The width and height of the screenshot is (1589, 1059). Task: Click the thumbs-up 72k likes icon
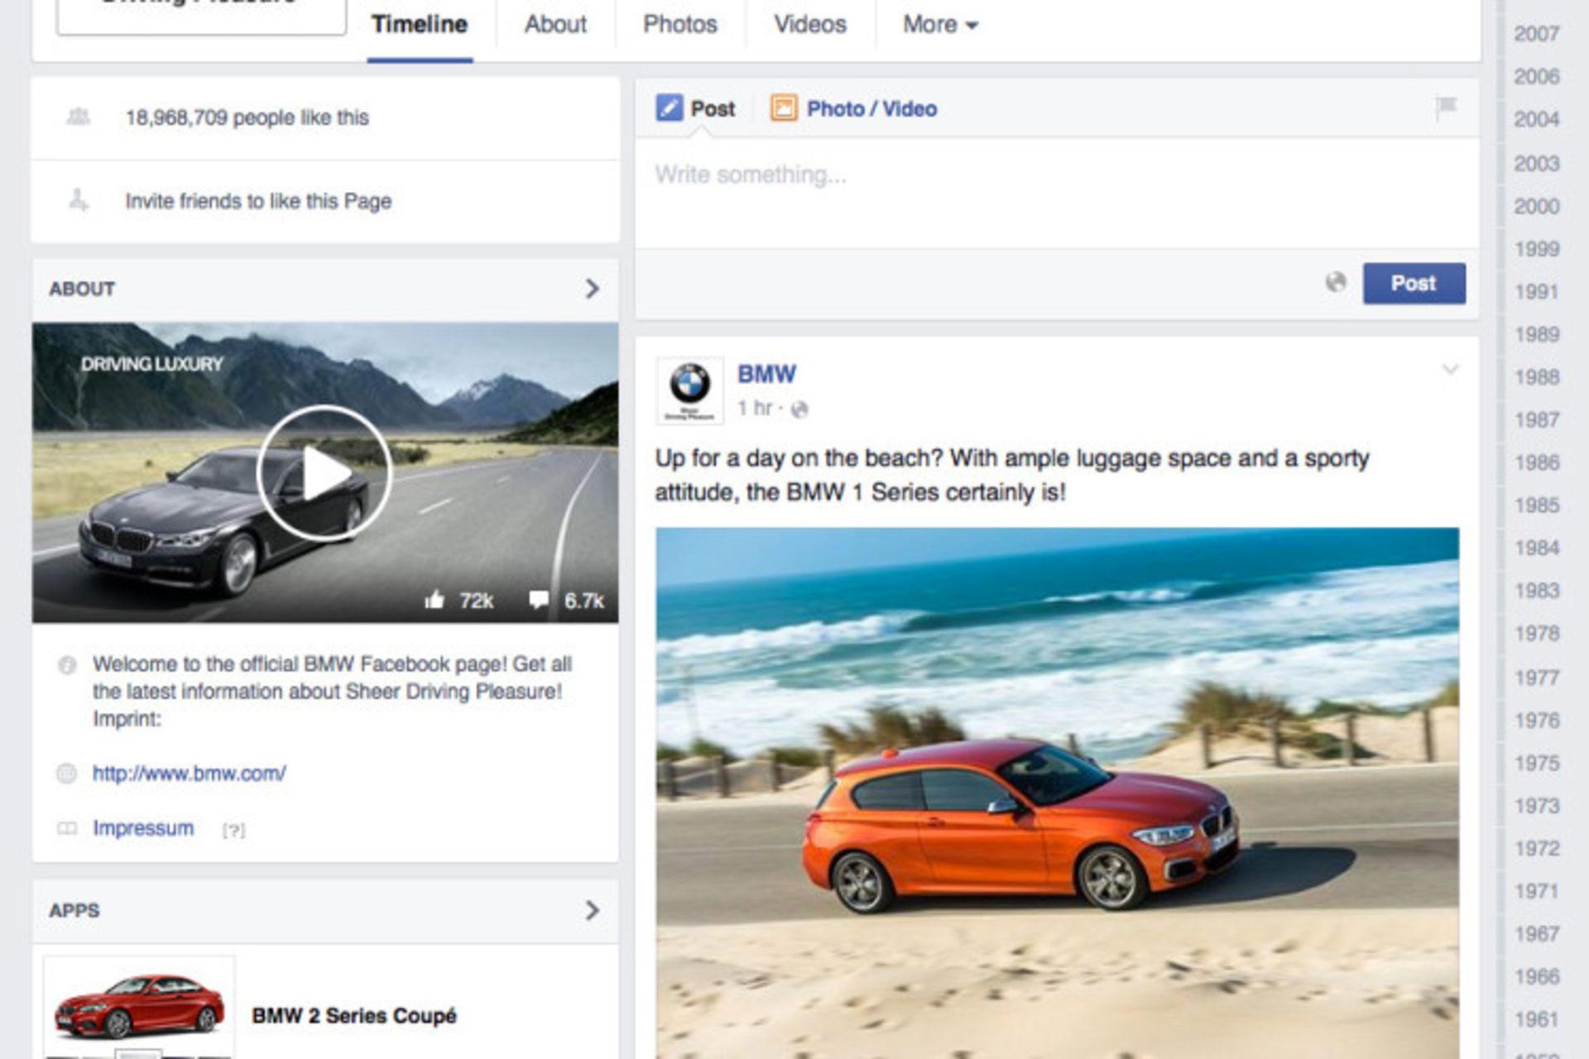[434, 600]
